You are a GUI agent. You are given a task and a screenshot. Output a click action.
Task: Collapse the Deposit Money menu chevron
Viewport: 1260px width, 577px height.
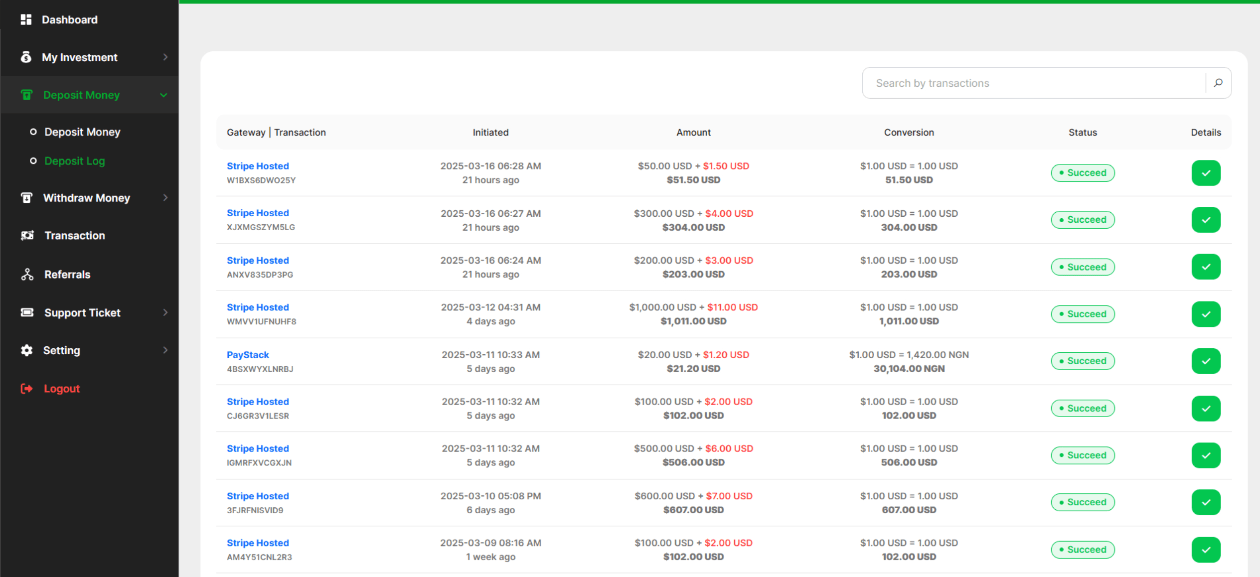tap(163, 95)
